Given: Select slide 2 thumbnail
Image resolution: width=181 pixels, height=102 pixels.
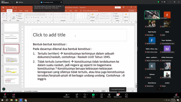Looking at the screenshot, I should coord(11,38).
